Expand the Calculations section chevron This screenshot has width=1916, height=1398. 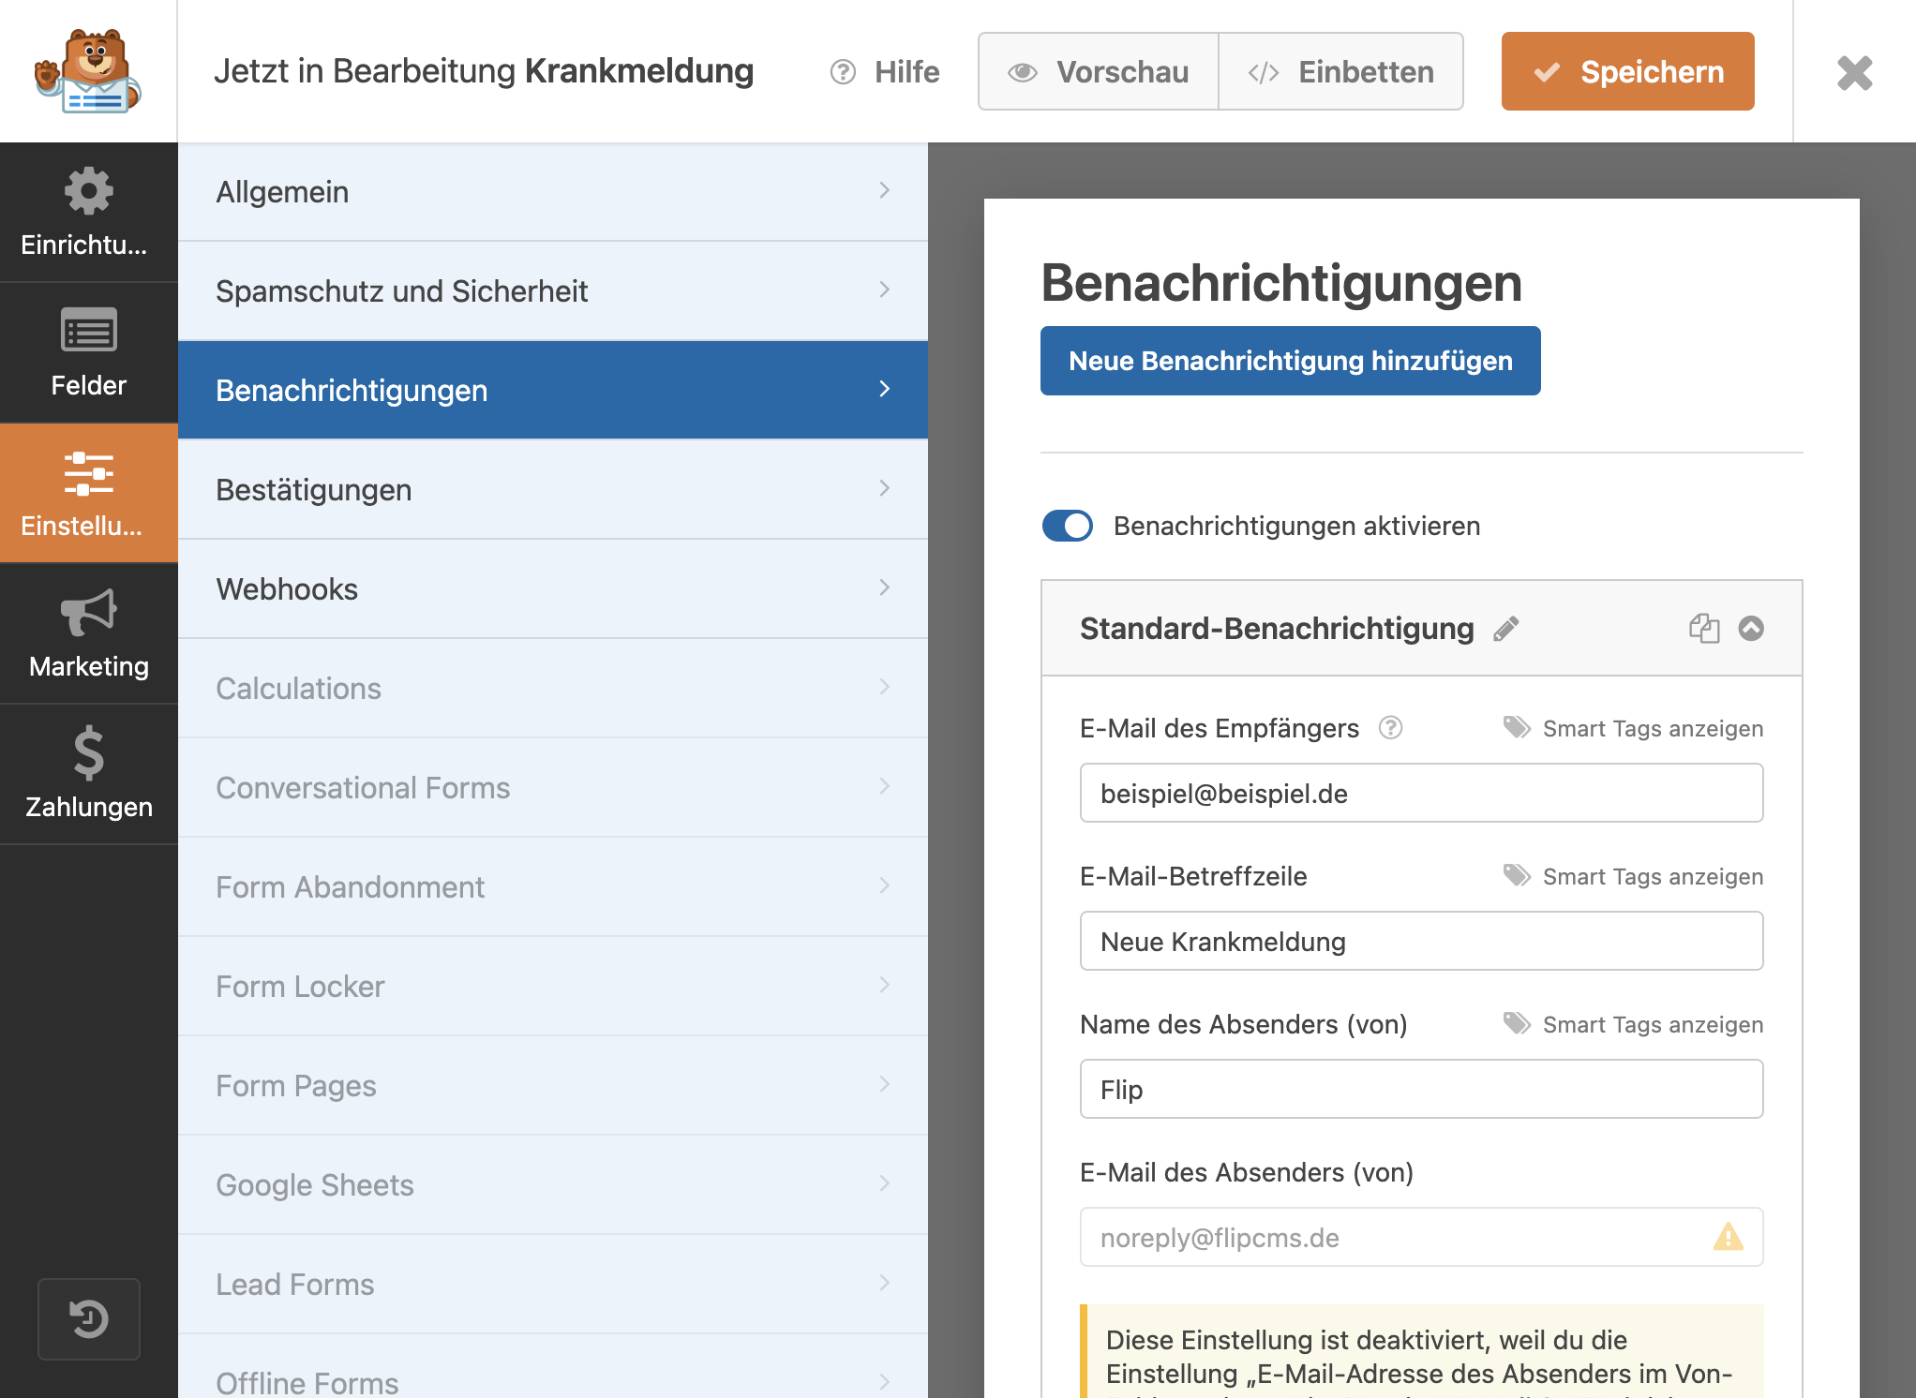884,687
